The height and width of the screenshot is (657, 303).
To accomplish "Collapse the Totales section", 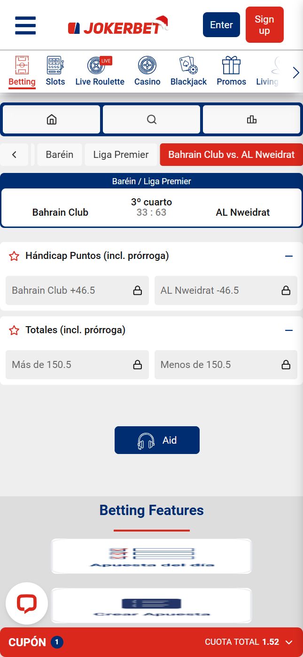I will click(x=289, y=330).
